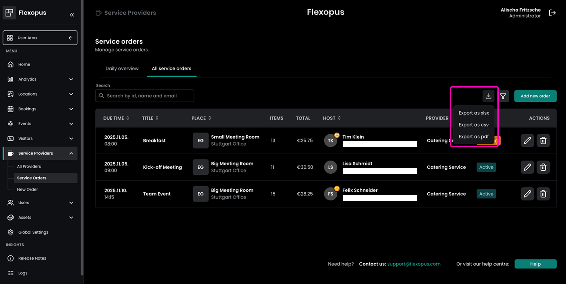Collapse the Service Providers section
The image size is (566, 284).
(x=71, y=153)
